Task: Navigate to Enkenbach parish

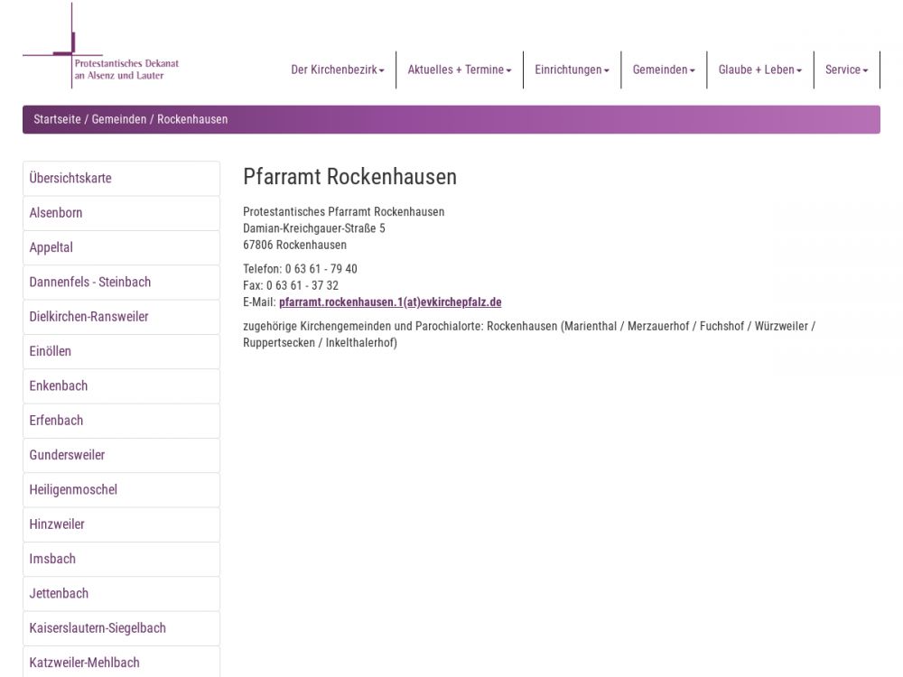Action: click(59, 386)
